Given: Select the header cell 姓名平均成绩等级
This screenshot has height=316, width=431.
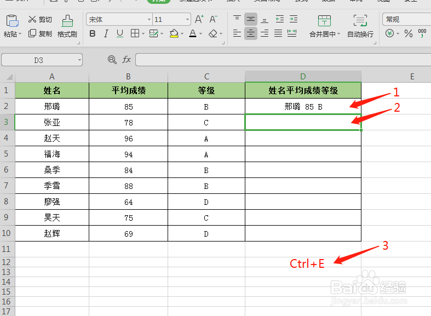Looking at the screenshot, I should click(x=303, y=90).
